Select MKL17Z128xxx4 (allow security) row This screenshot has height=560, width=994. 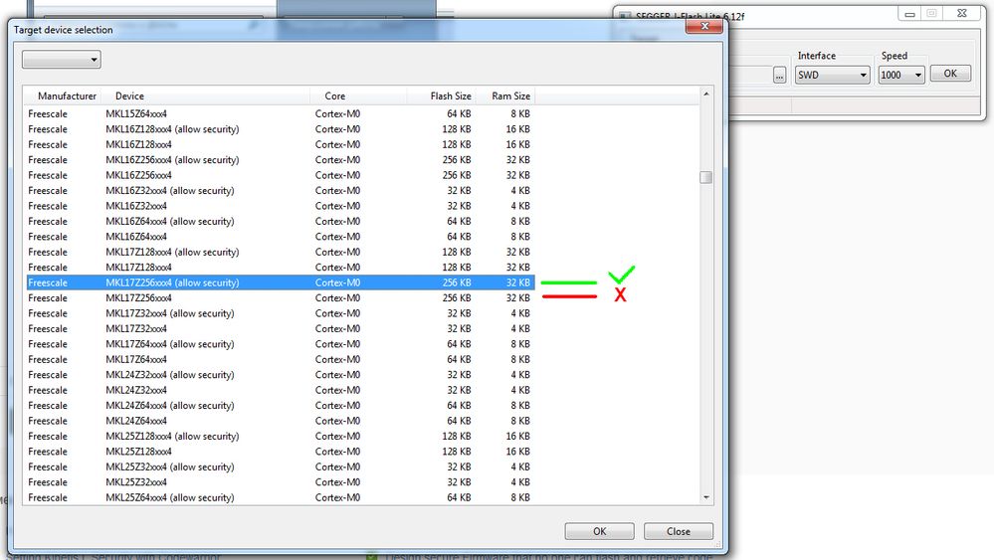[281, 252]
